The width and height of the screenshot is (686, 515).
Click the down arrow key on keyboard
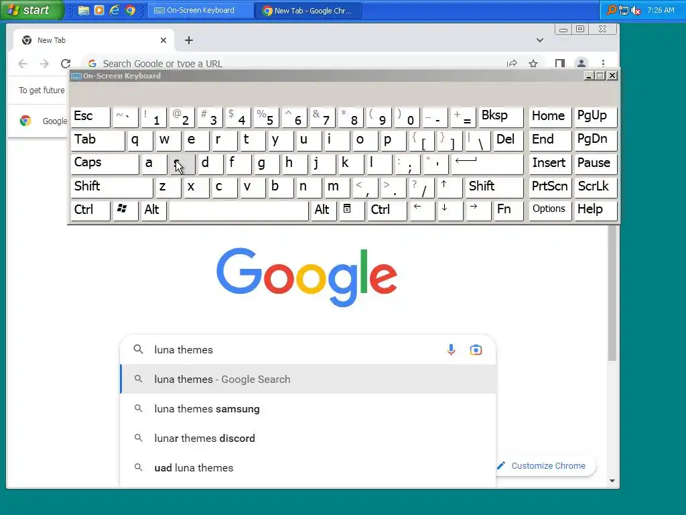pyautogui.click(x=450, y=211)
